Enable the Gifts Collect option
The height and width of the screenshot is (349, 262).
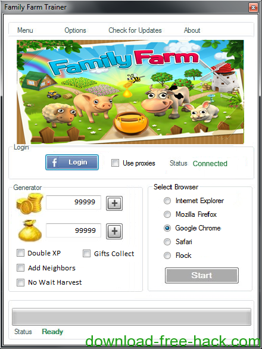tap(86, 253)
